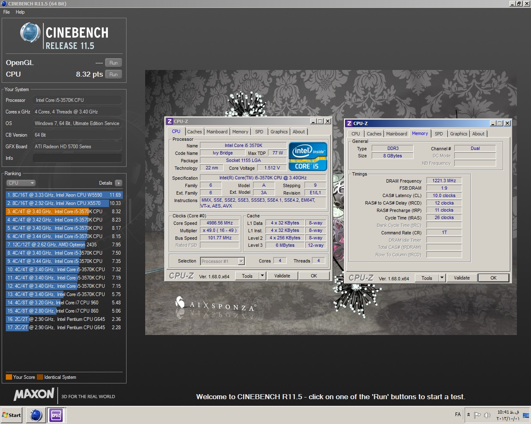Click Validate in Memory CPU-Z window
531x424 pixels.
coord(462,278)
